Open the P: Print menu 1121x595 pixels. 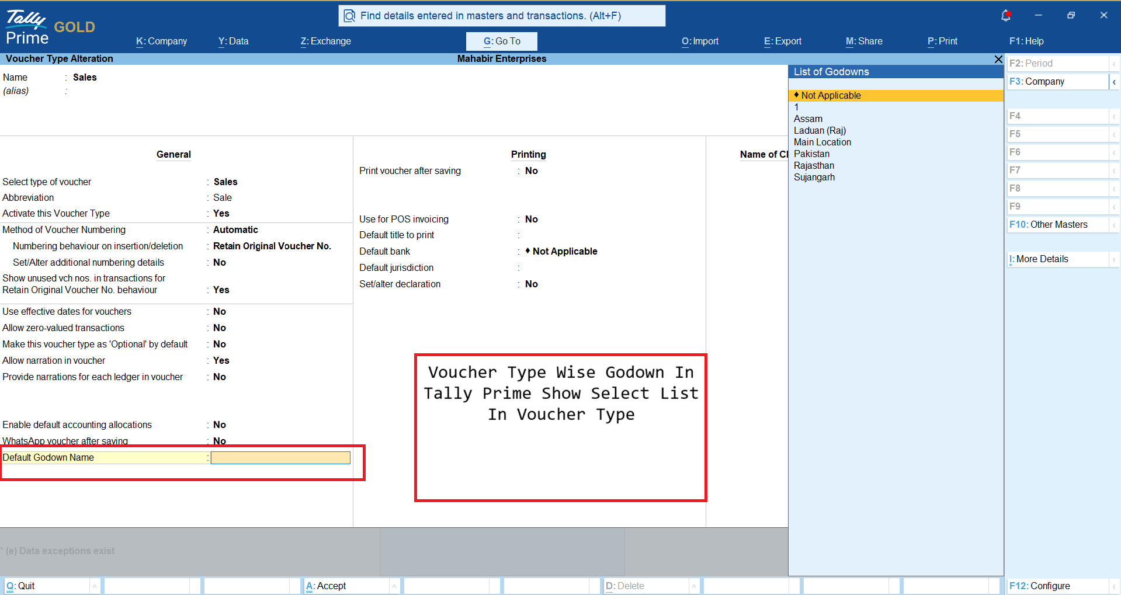click(942, 41)
